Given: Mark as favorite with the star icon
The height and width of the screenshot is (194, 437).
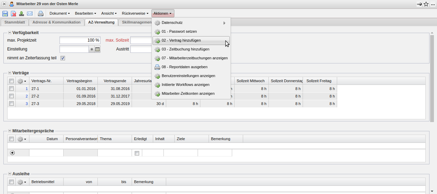Looking at the screenshot, I should pyautogui.click(x=426, y=4).
